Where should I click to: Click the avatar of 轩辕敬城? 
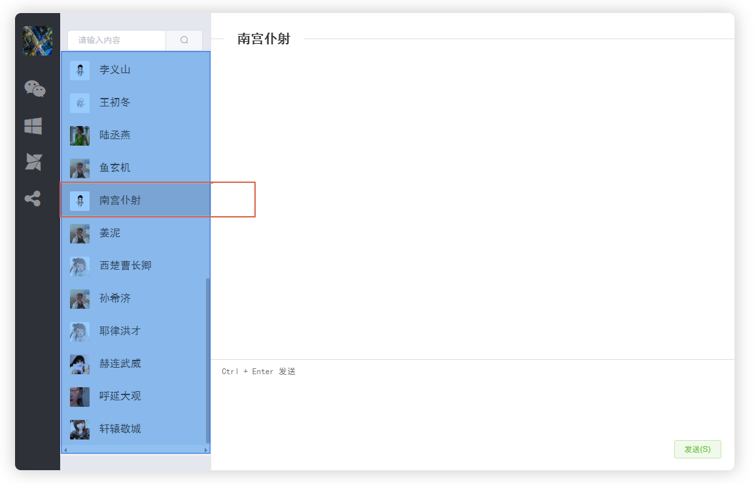tap(79, 429)
